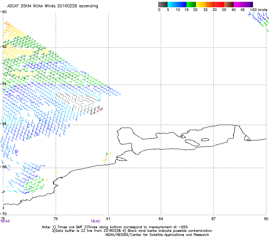Click the purple time stamp '18:43'
Viewport: 269px width, 237px height.
point(5,221)
